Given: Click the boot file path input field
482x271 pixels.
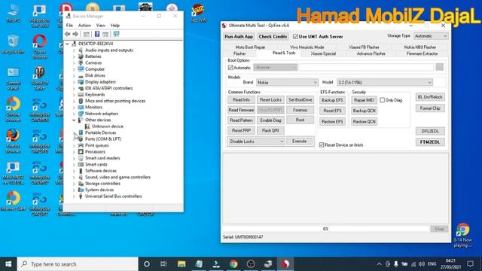Looking at the screenshot, I should 366,67.
